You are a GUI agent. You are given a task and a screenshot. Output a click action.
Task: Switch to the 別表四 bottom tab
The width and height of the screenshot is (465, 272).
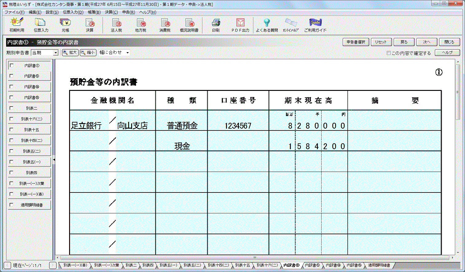point(148,265)
